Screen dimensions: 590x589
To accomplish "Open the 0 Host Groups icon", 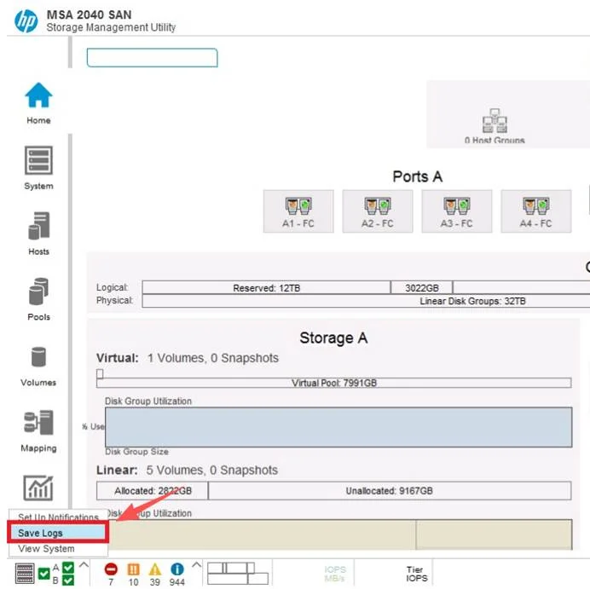I will (x=495, y=125).
